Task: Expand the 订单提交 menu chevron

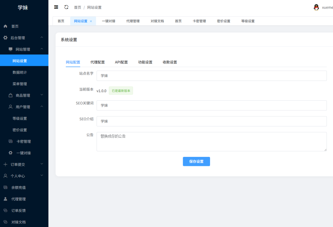Action: (42, 164)
